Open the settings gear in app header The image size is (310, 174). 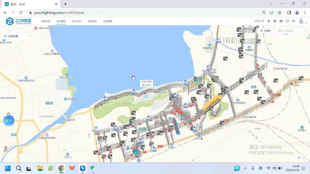coord(293,21)
